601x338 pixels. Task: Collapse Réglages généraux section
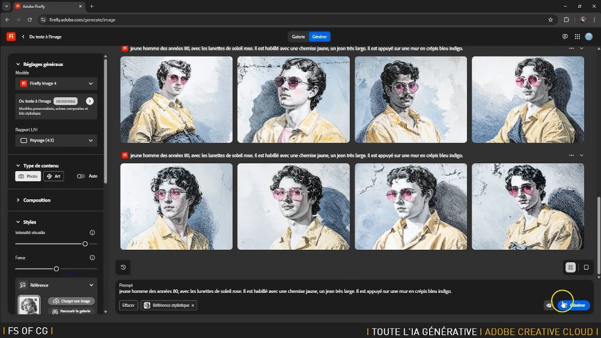pyautogui.click(x=18, y=64)
